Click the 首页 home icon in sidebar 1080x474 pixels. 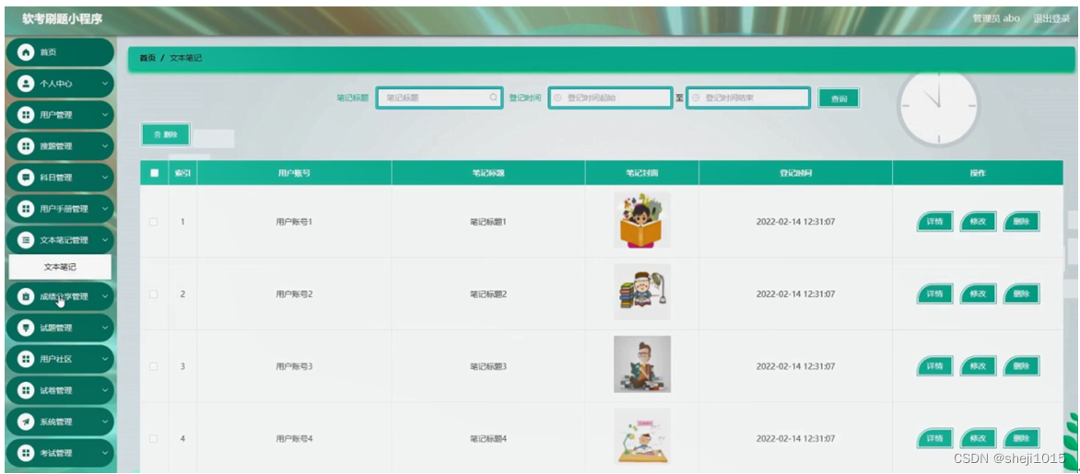point(26,52)
